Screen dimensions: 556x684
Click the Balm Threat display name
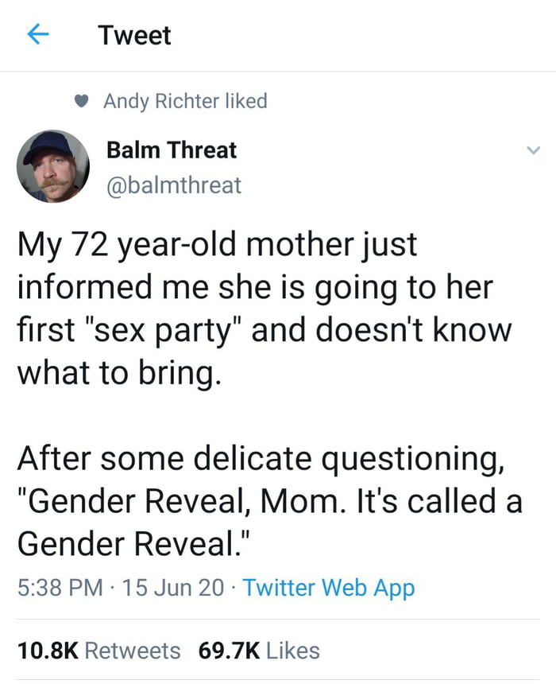pos(172,150)
